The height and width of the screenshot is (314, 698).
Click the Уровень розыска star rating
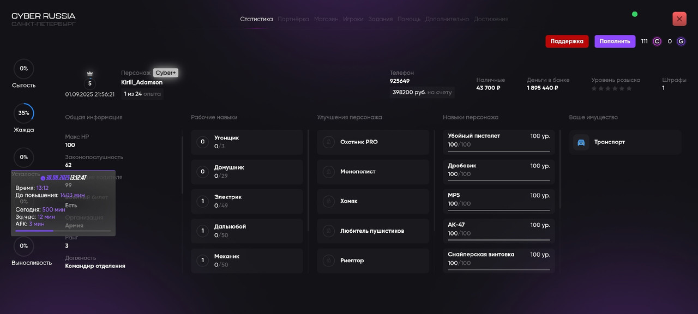(x=612, y=88)
